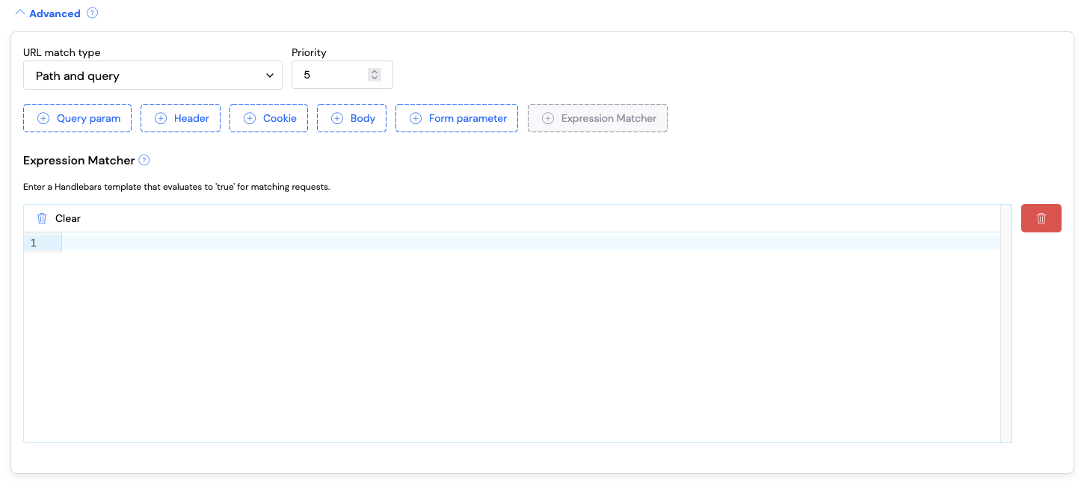This screenshot has width=1081, height=482.
Task: Click the red trash delete icon
Action: click(1041, 217)
